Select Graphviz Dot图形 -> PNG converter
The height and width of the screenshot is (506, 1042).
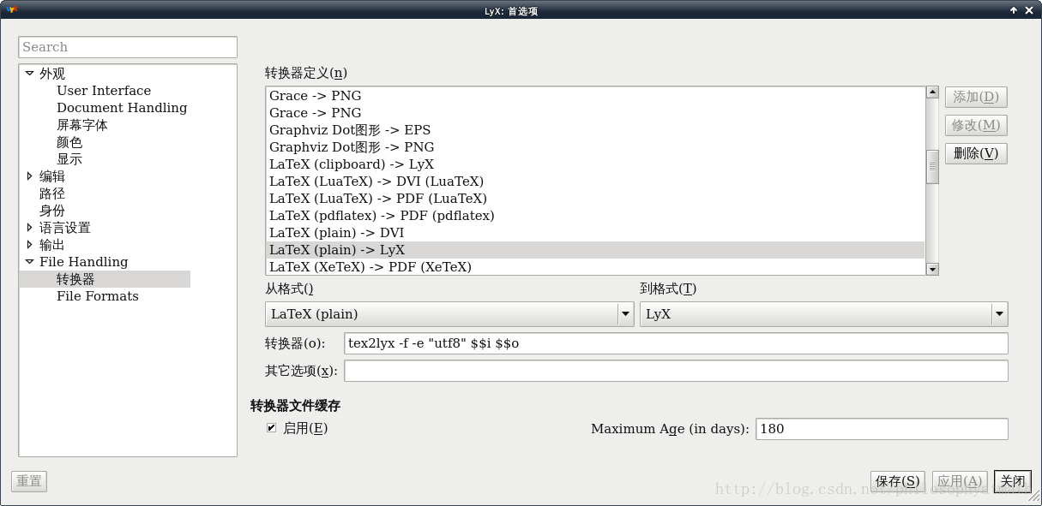click(x=595, y=147)
